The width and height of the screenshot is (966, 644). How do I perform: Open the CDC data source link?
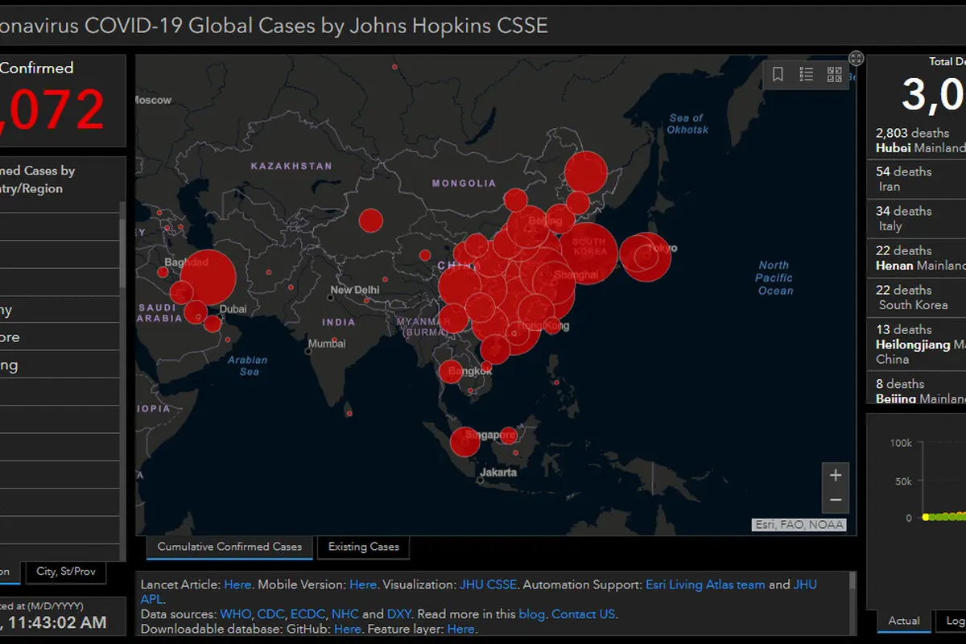coord(271,614)
